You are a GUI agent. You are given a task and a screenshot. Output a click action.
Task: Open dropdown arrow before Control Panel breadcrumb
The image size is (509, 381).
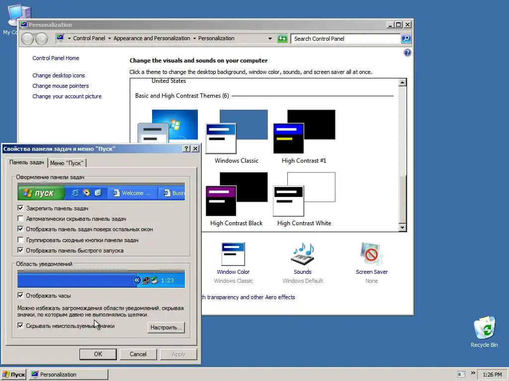coord(69,38)
